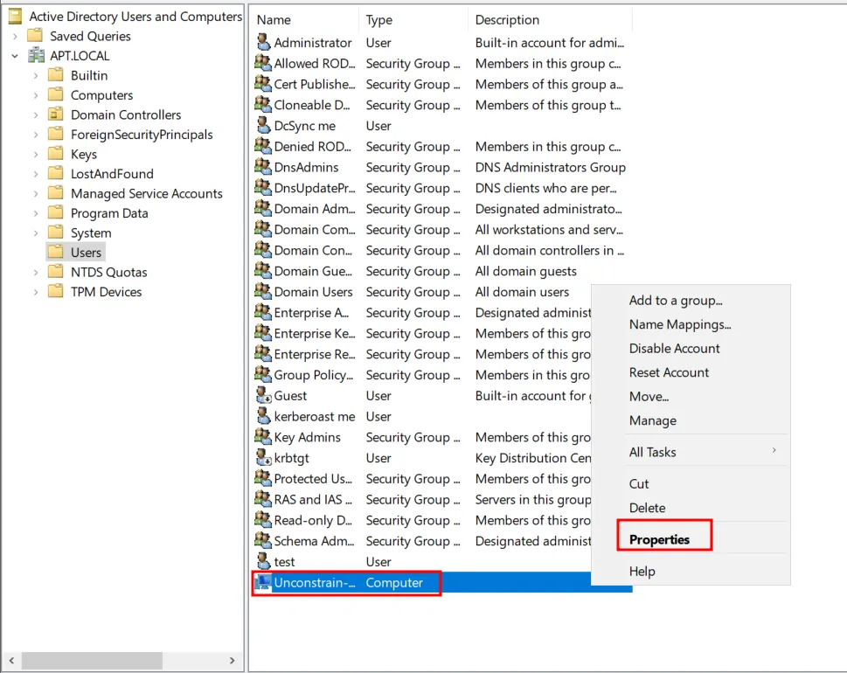Click the Active Directory Users and Computers root icon
Viewport: 847px width, 673px height.
click(x=15, y=17)
